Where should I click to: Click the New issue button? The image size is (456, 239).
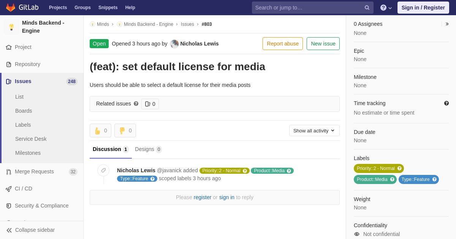pyautogui.click(x=323, y=44)
